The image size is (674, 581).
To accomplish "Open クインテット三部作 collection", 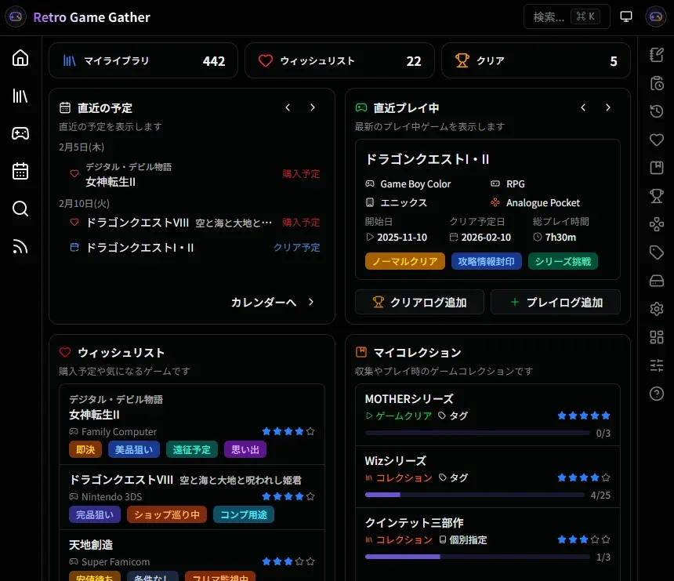I will coord(488,539).
